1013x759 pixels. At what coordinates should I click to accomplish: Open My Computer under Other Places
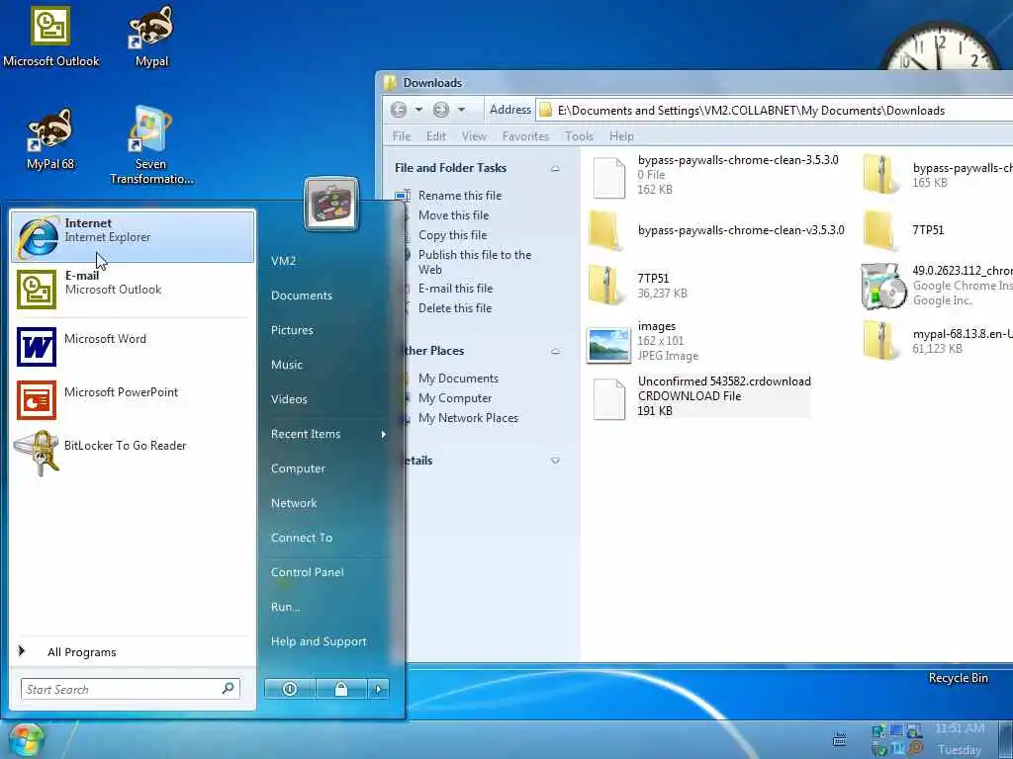(455, 398)
